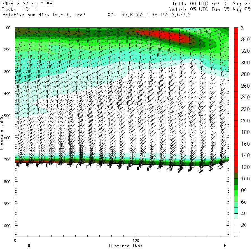Click the 'Valid: 05 UTC Tue 05 Aug 25' line
This screenshot has height=252, width=252.
[x=210, y=9]
